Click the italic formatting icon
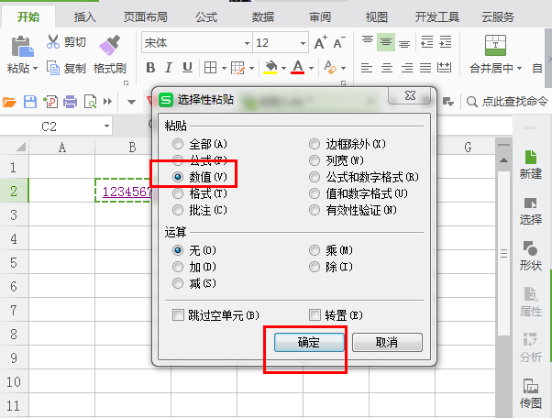Viewport: 552px width, 418px height. tap(169, 67)
